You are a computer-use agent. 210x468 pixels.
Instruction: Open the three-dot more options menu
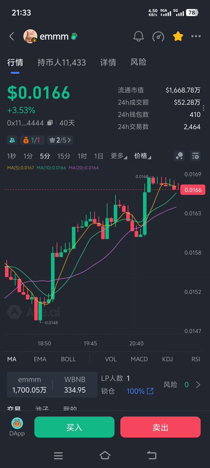click(x=196, y=36)
